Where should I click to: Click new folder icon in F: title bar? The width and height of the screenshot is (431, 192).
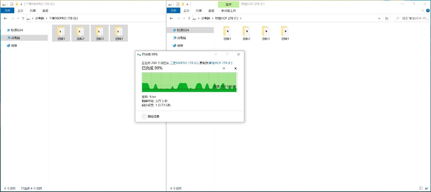coord(182,4)
